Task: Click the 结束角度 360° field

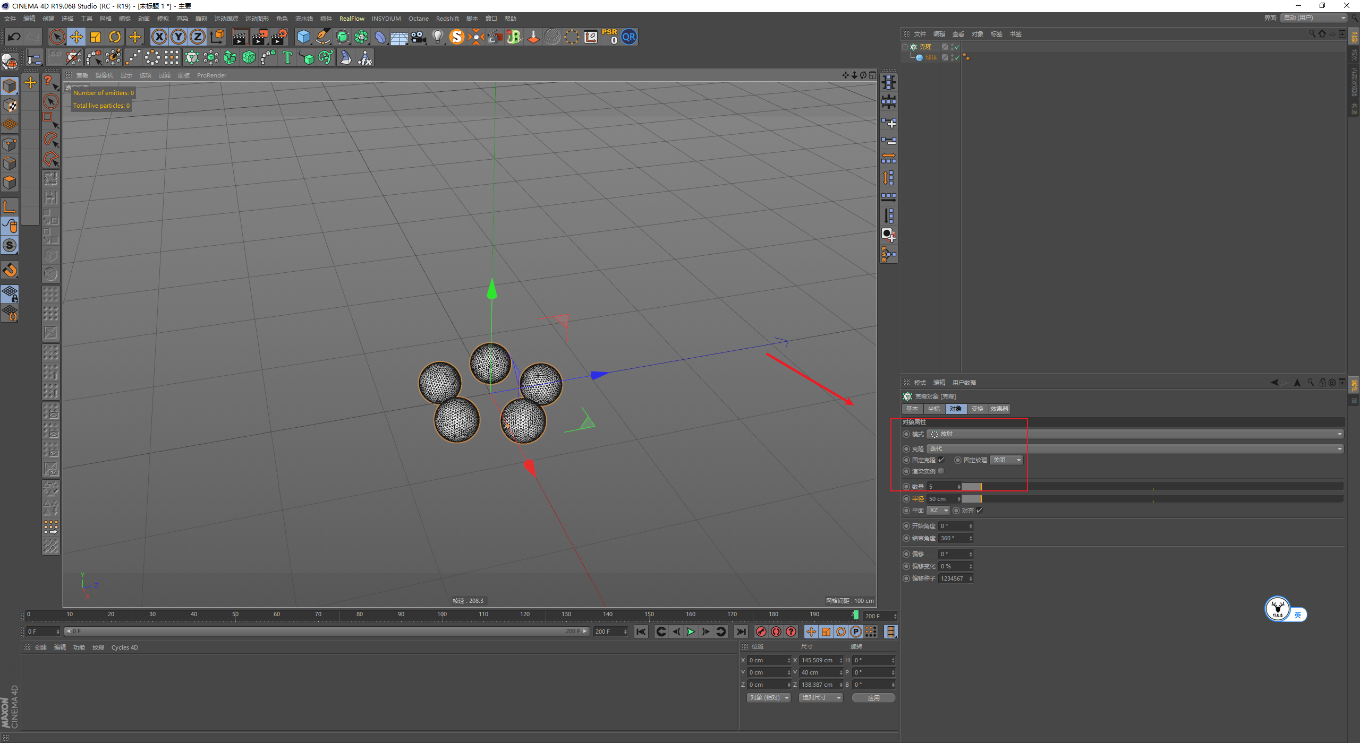Action: (x=955, y=538)
